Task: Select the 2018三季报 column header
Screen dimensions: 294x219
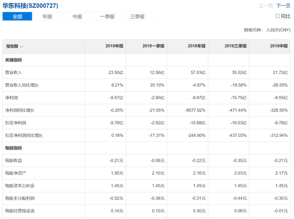Action: click(236, 46)
